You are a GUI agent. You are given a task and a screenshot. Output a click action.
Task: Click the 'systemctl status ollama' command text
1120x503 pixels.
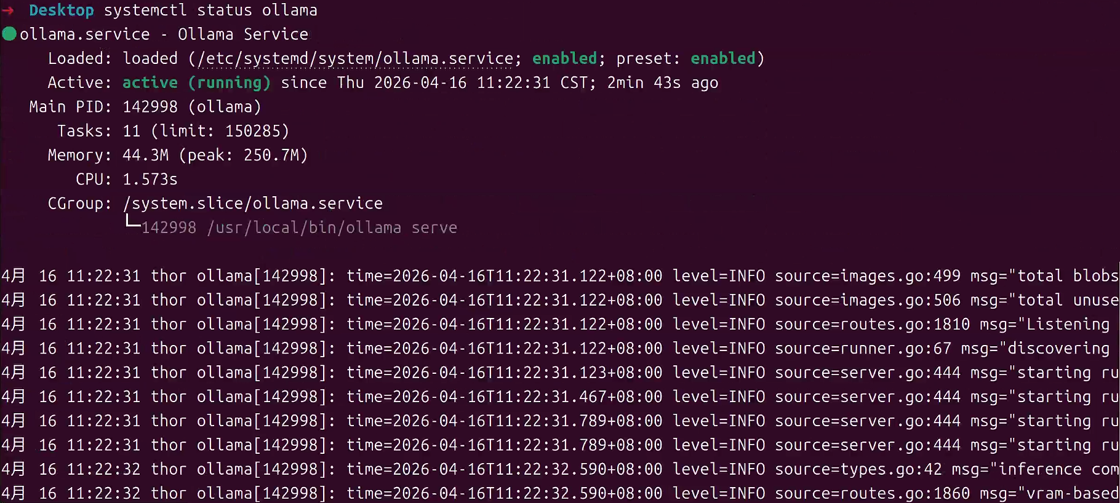click(210, 10)
